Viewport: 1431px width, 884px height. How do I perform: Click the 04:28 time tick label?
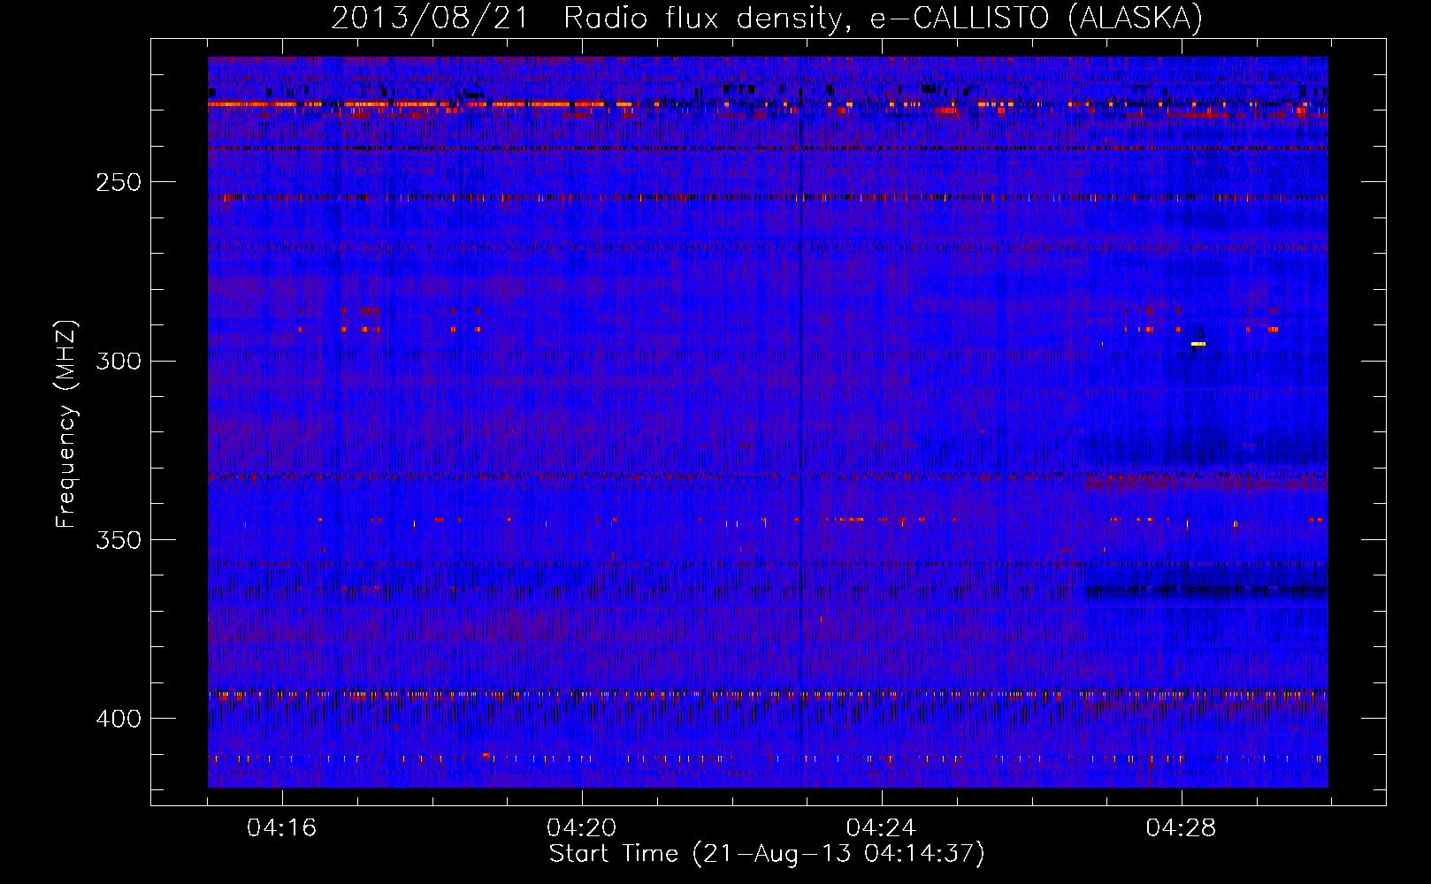click(1182, 828)
